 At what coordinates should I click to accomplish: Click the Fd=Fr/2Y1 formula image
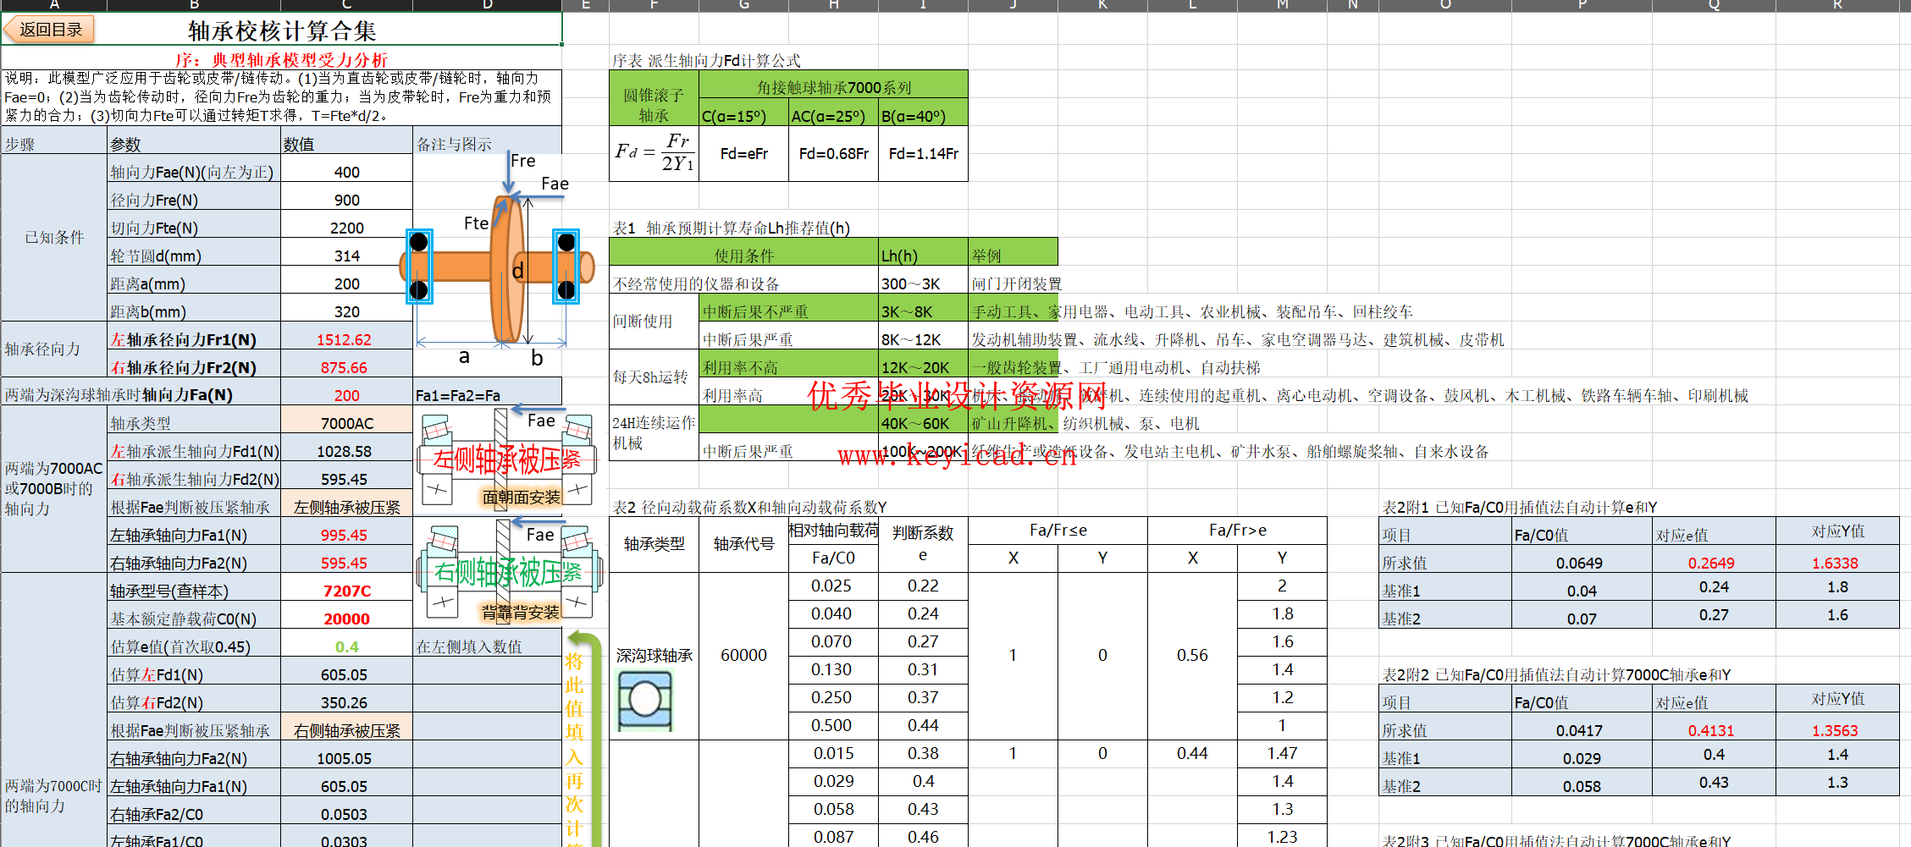point(654,153)
